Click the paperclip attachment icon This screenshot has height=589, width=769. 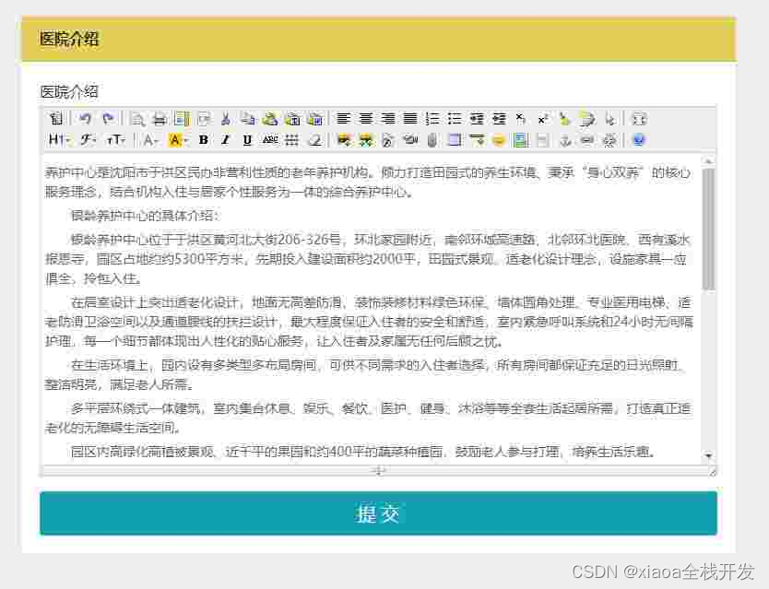coord(432,139)
